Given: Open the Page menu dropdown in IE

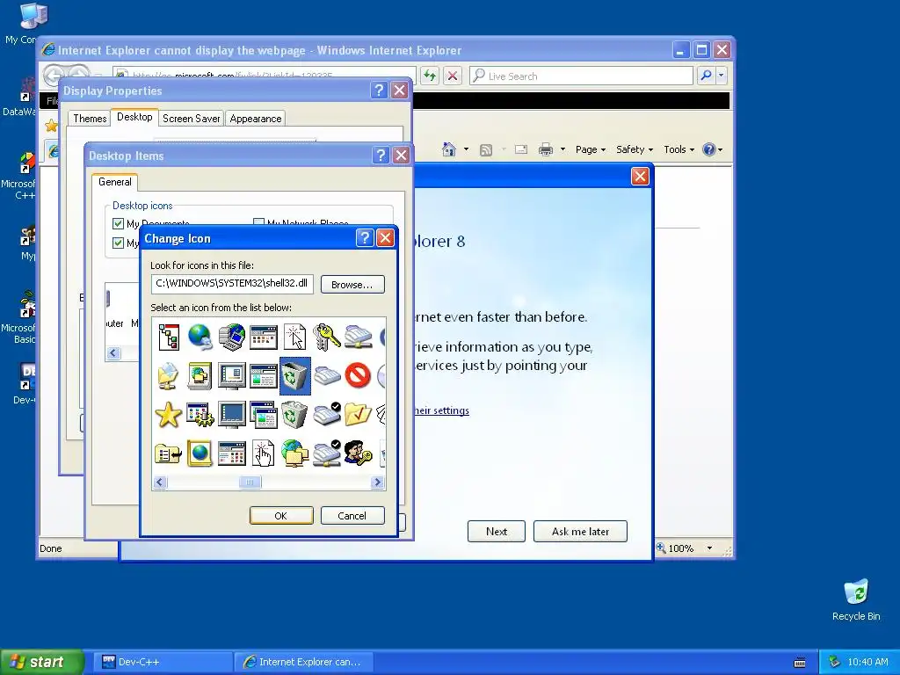Looking at the screenshot, I should [590, 149].
